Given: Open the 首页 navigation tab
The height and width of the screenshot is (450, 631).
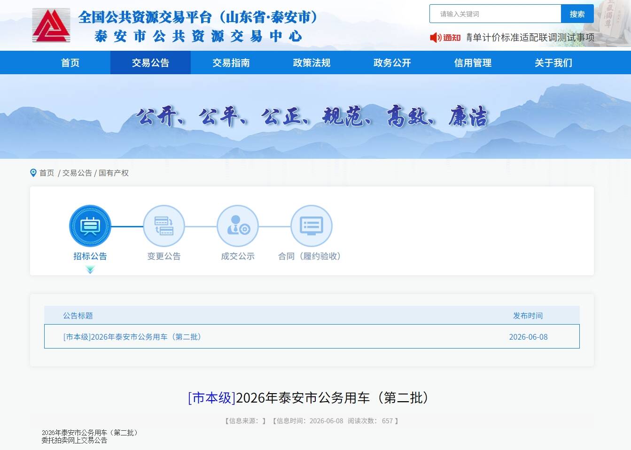Looking at the screenshot, I should pyautogui.click(x=70, y=62).
